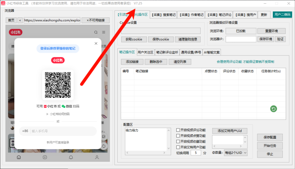Select the 笔记新评论监听 sub-tab
This screenshot has height=169, width=295.
click(167, 52)
